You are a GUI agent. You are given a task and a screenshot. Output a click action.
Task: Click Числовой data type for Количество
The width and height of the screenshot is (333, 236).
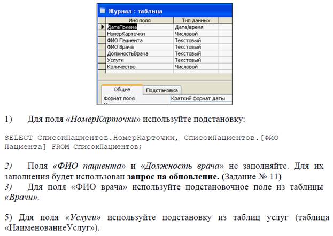coord(196,66)
